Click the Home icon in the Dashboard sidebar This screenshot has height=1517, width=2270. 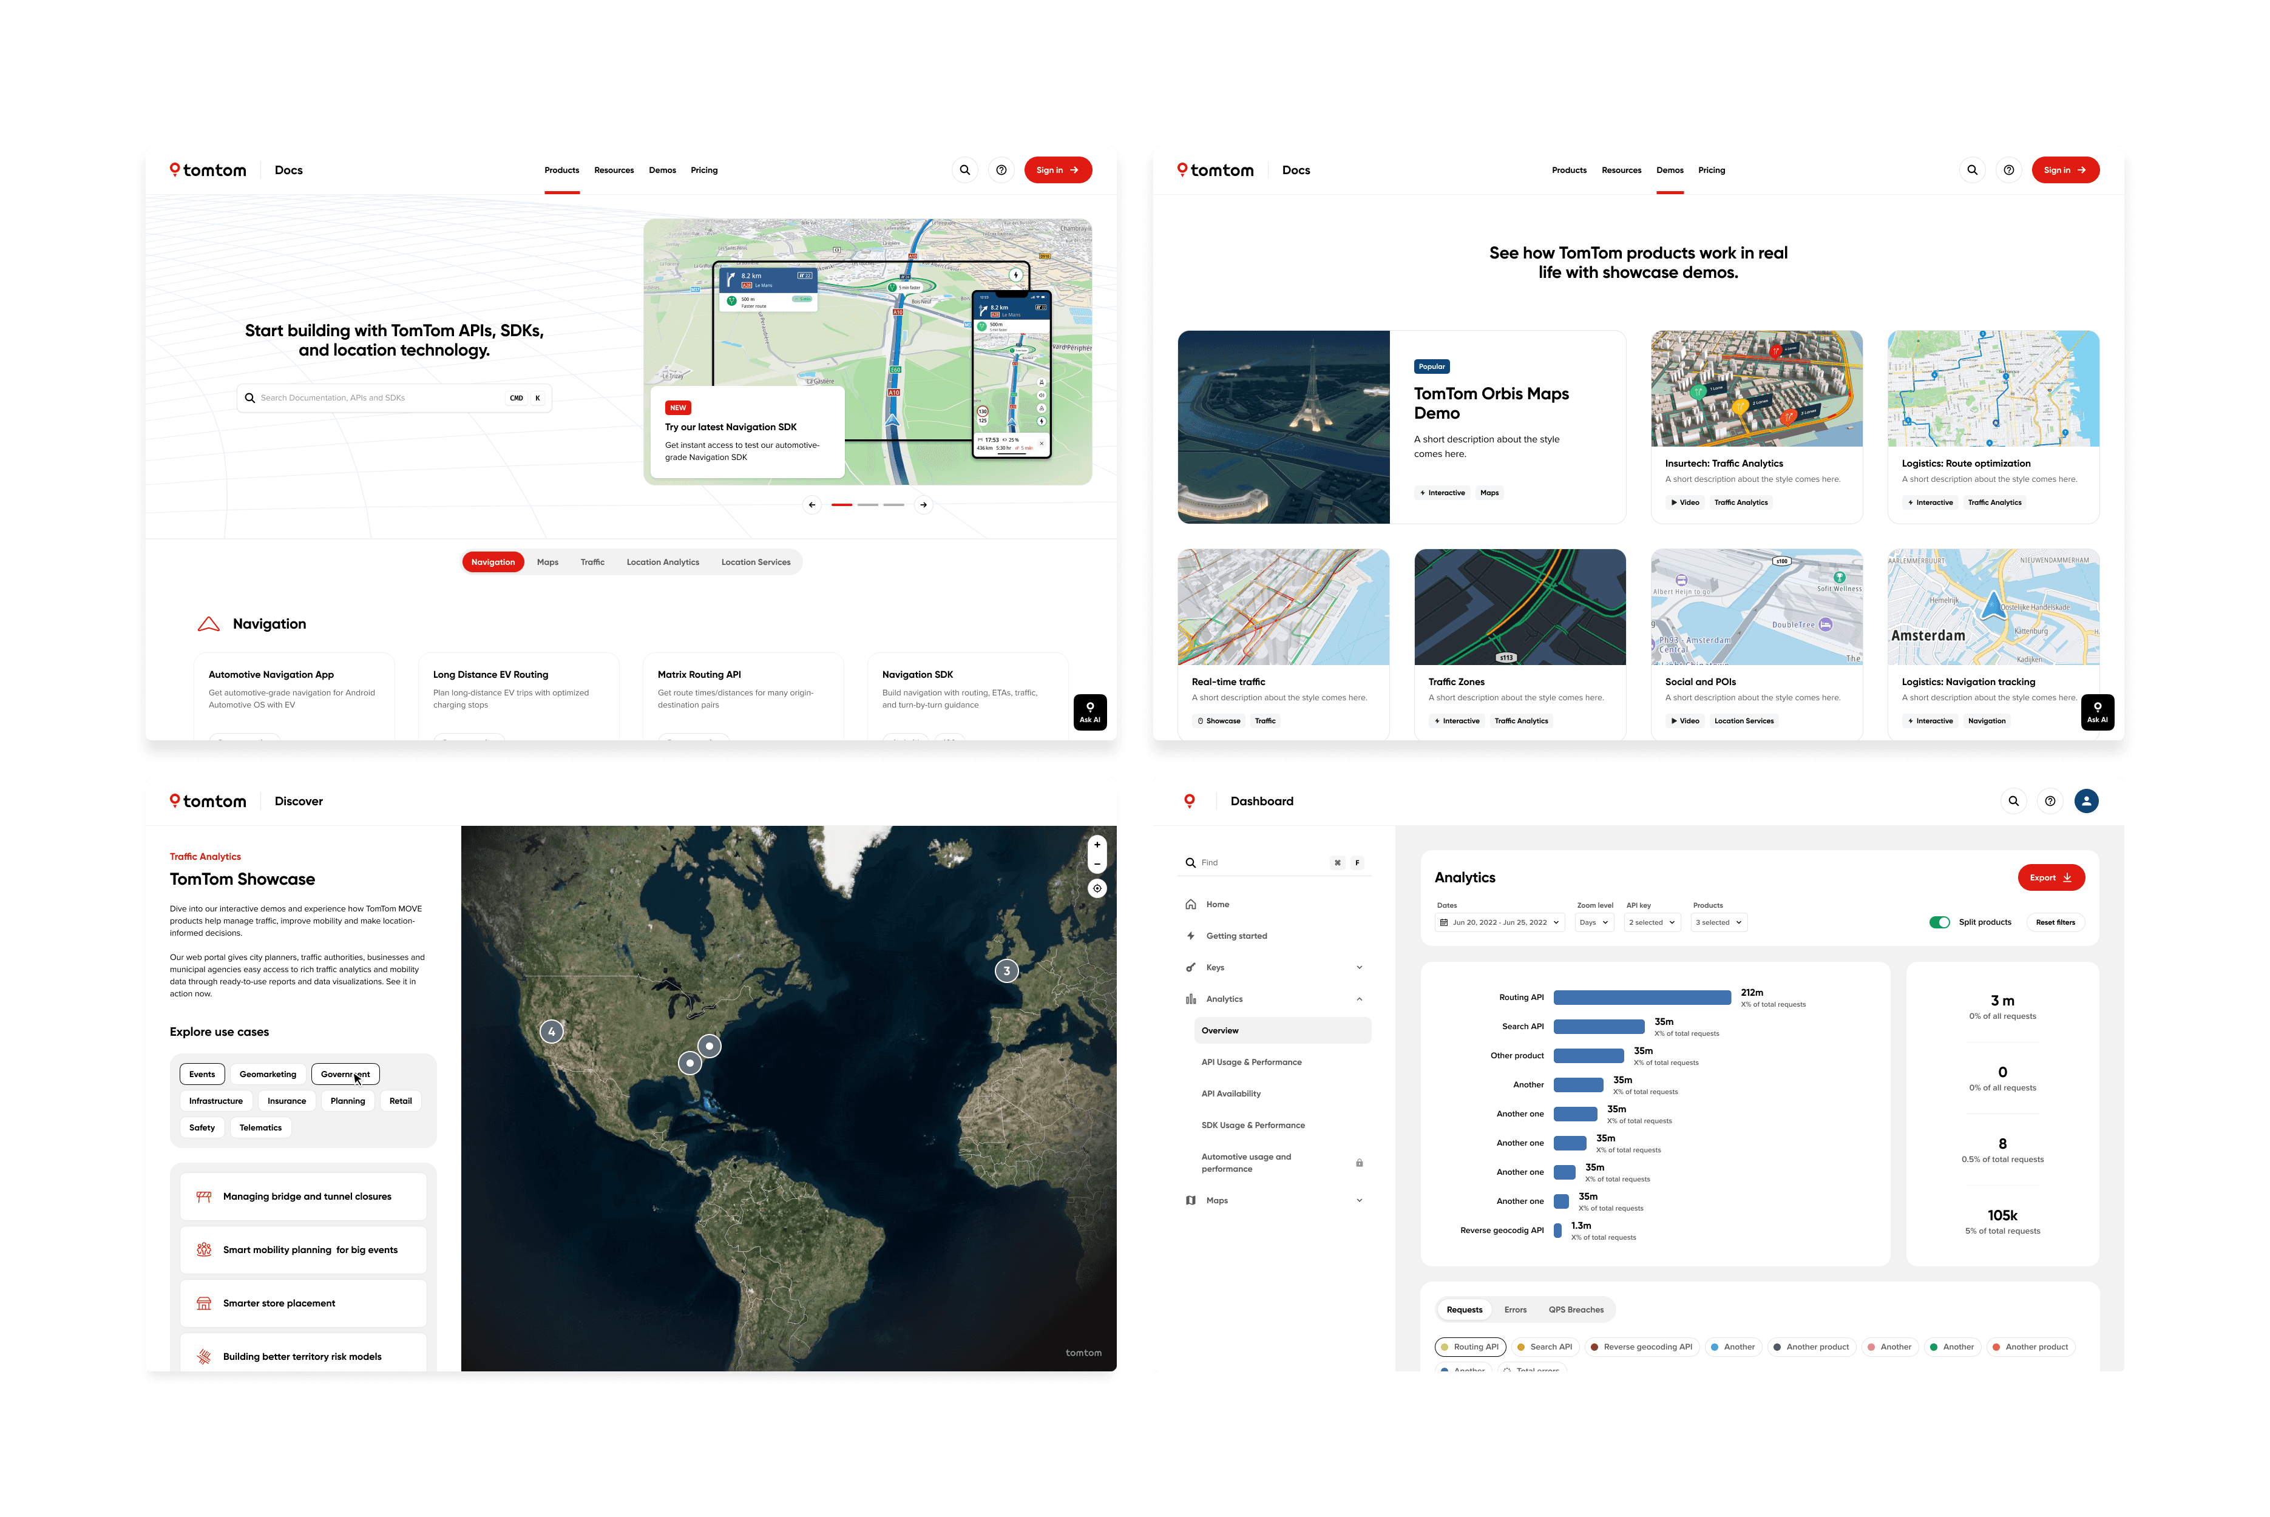pyautogui.click(x=1190, y=905)
